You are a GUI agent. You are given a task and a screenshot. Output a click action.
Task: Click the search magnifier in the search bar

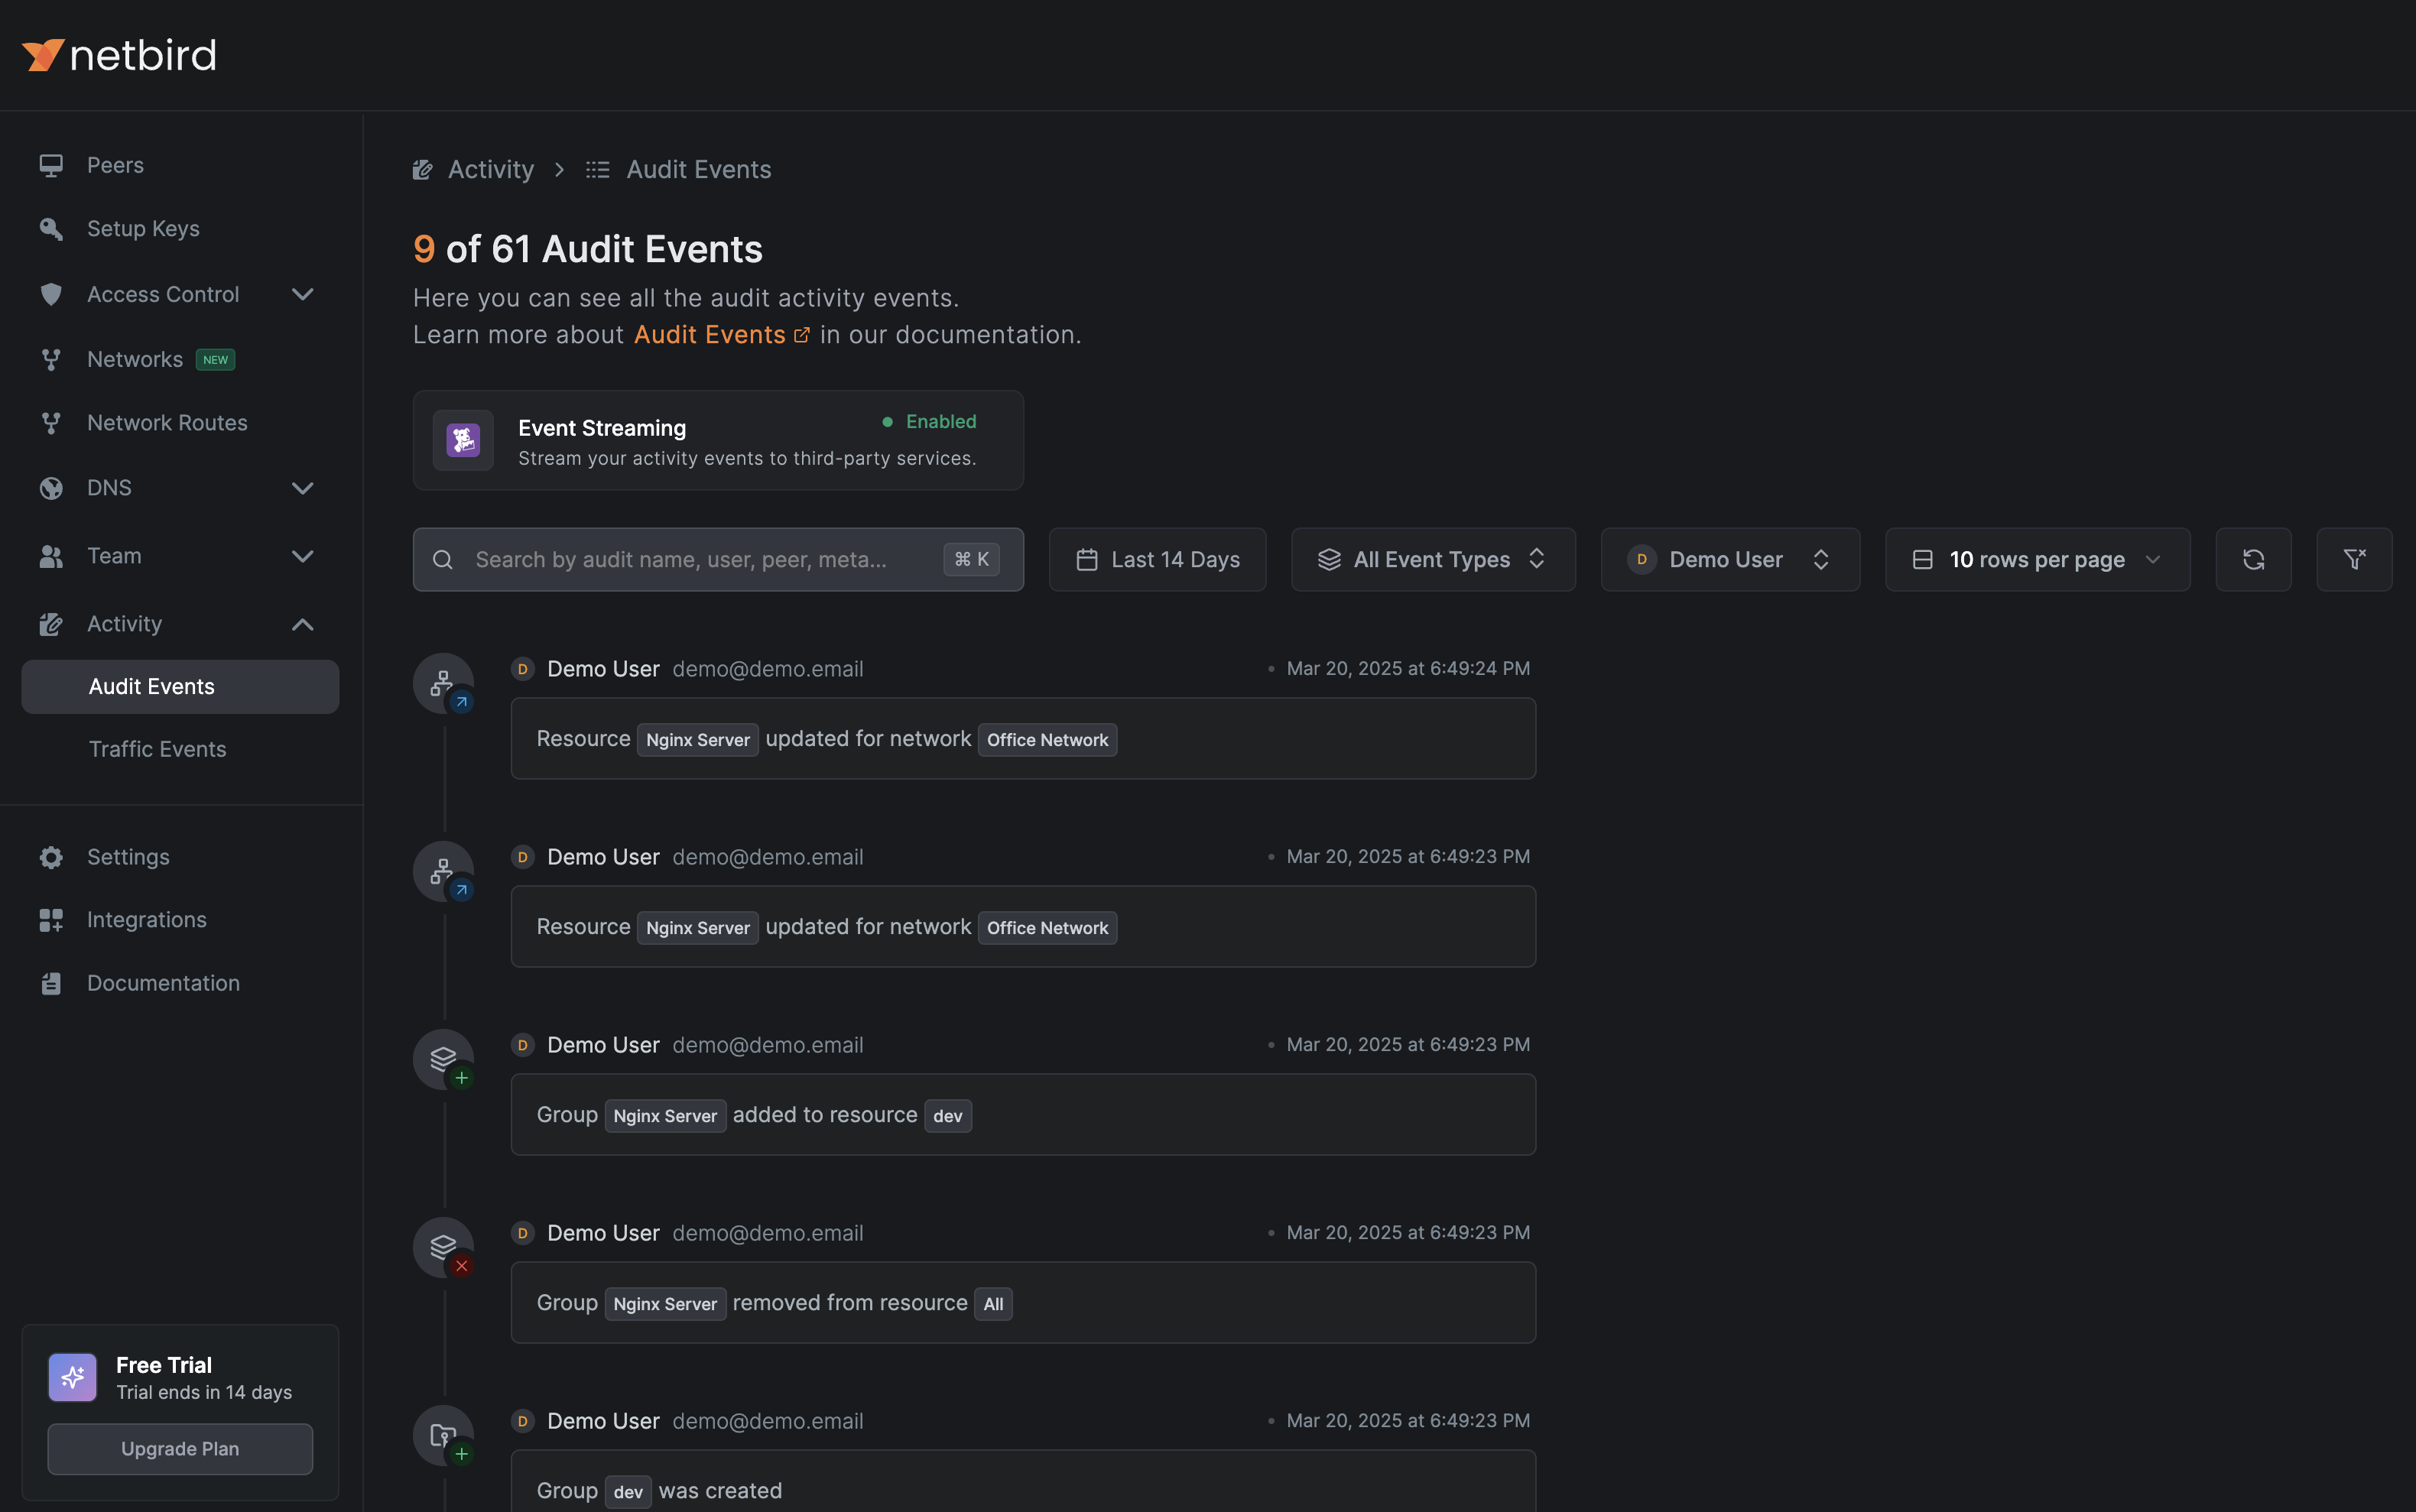click(443, 559)
